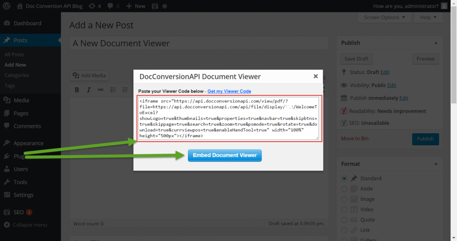Click the Save Draft button
Image resolution: width=457 pixels, height=241 pixels.
(356, 59)
